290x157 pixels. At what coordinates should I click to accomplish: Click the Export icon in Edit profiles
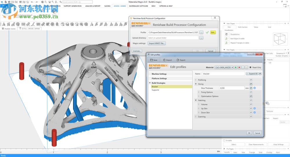tap(178, 60)
